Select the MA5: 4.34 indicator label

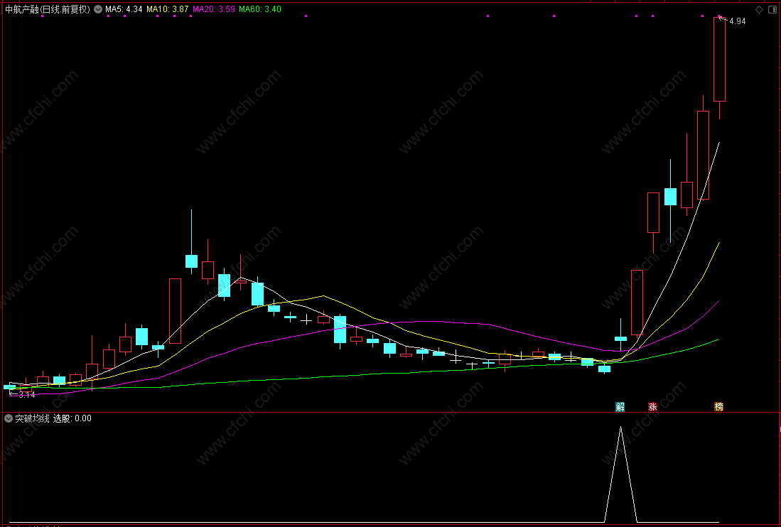click(x=124, y=9)
